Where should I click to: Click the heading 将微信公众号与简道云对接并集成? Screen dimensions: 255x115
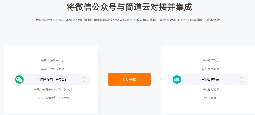[129, 7]
